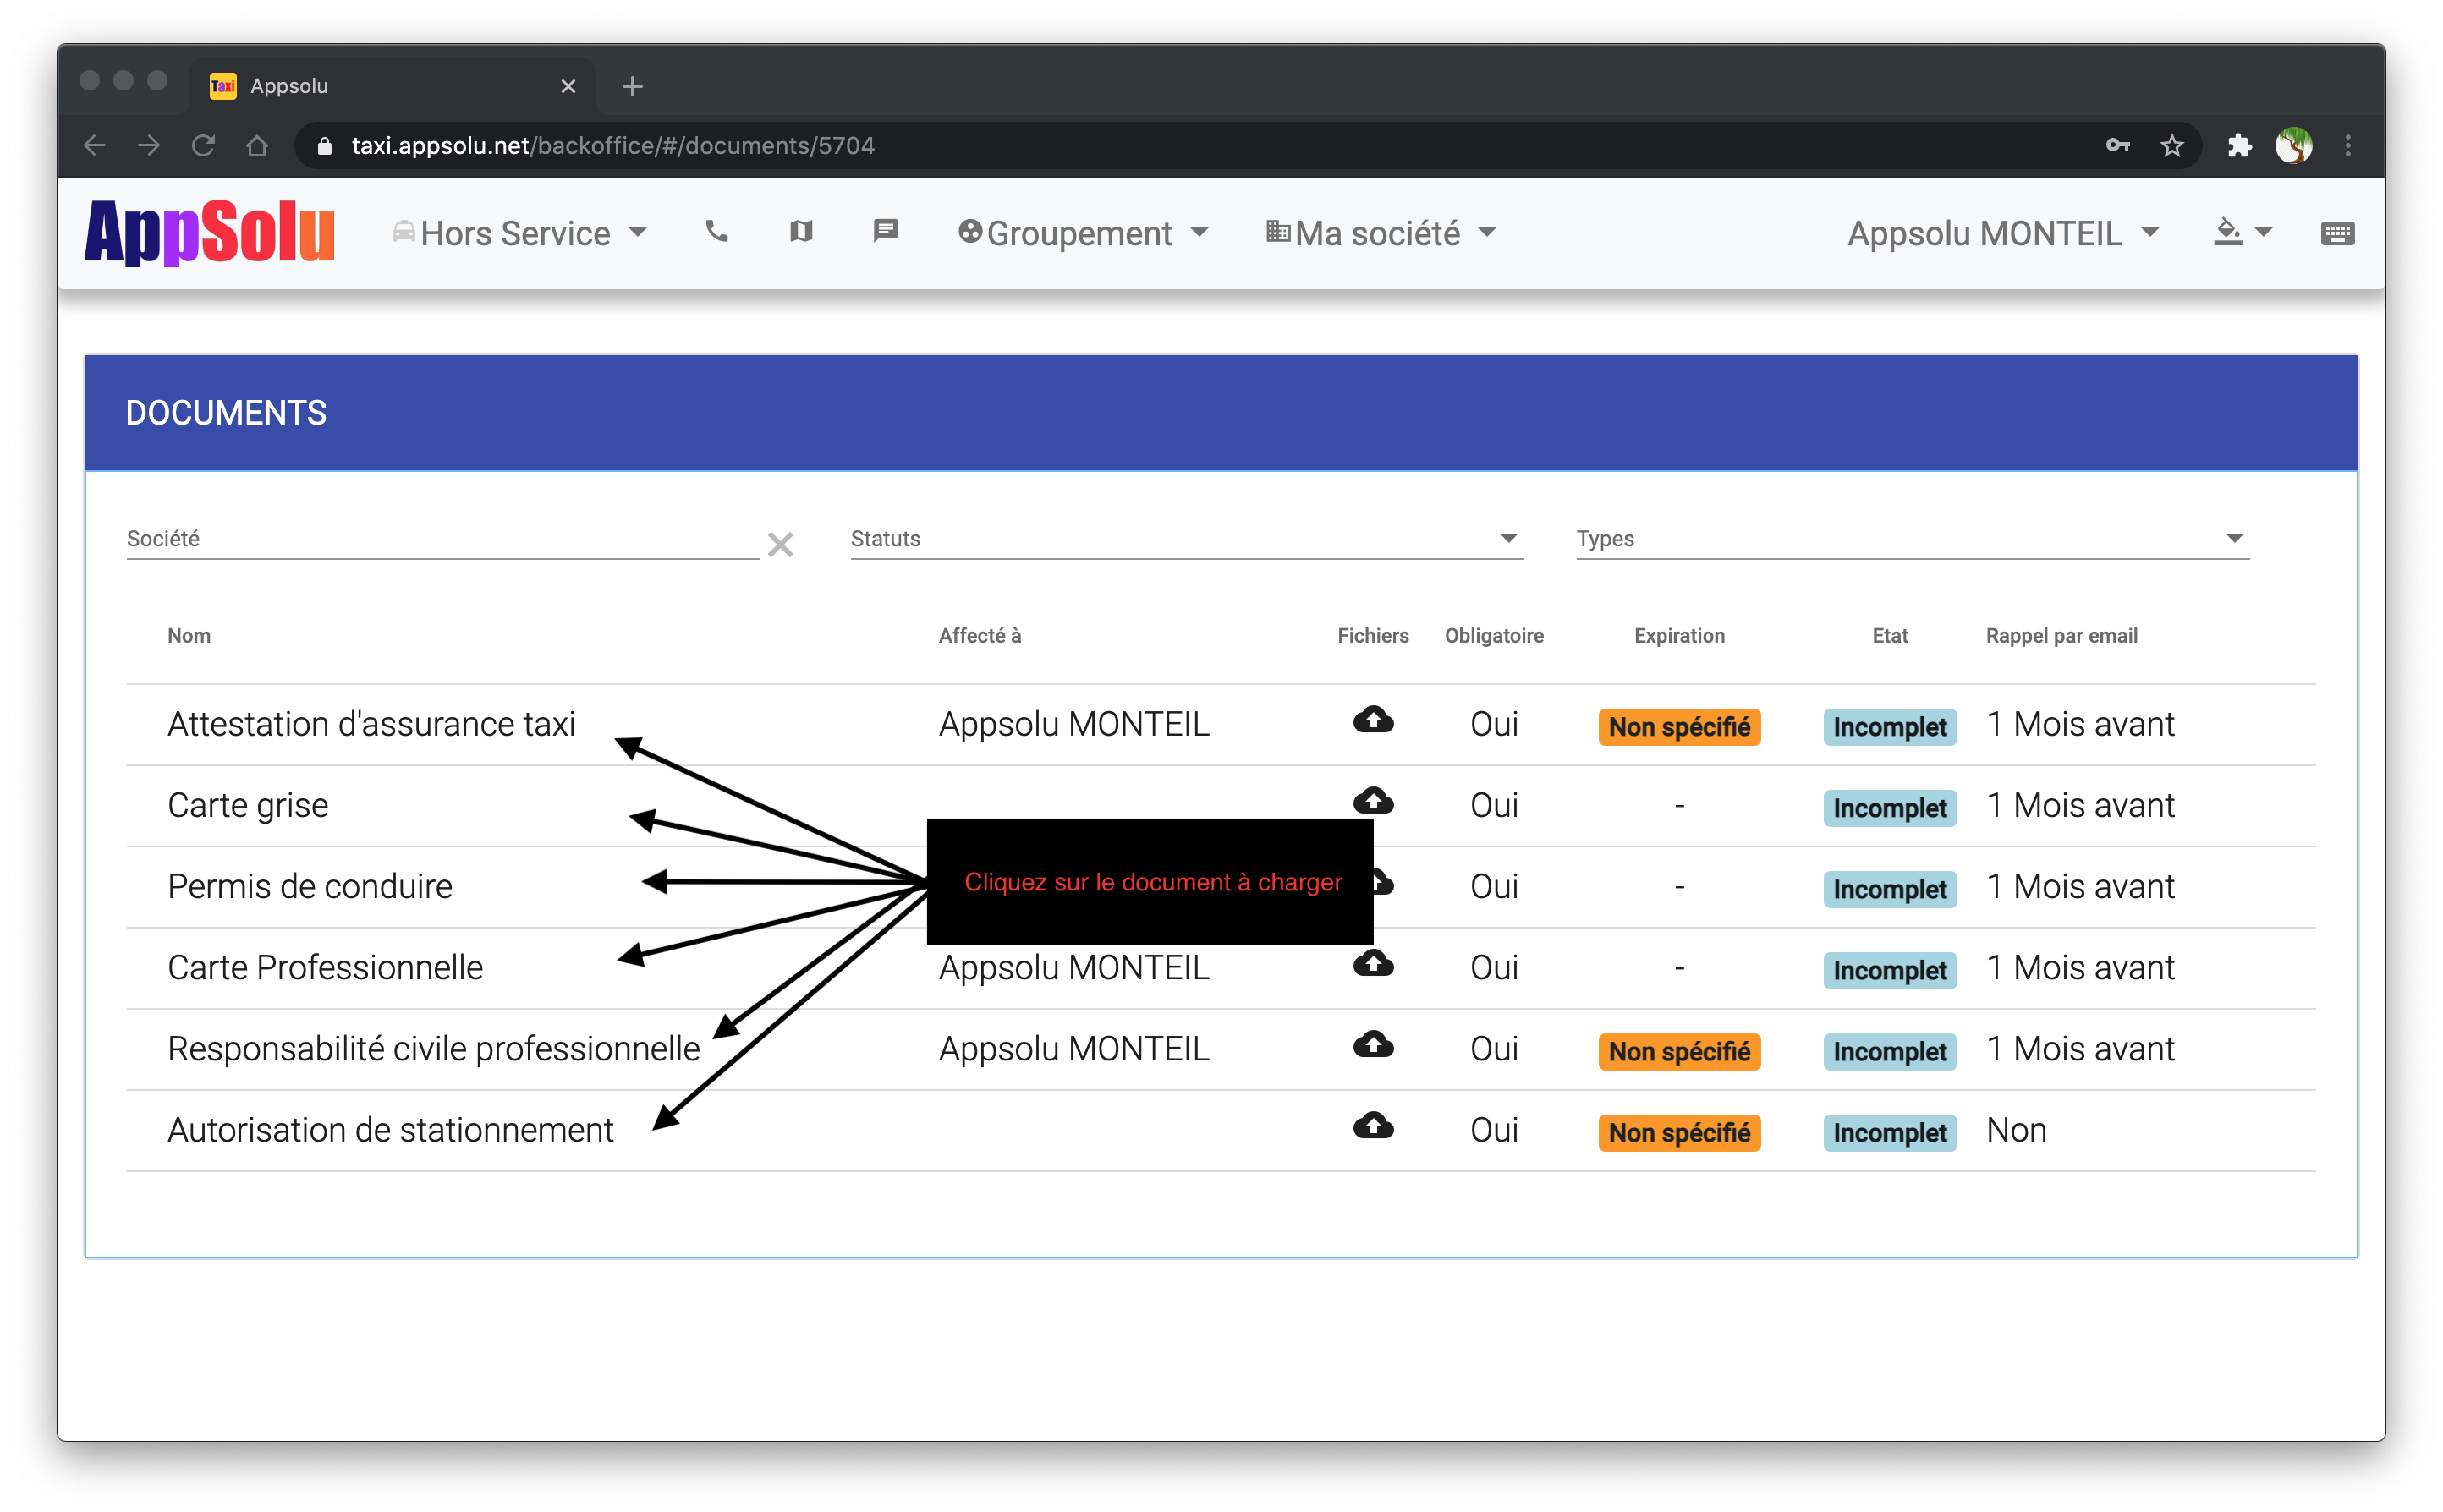This screenshot has width=2443, height=1512.
Task: Open the map icon in navbar
Action: pyautogui.click(x=801, y=232)
